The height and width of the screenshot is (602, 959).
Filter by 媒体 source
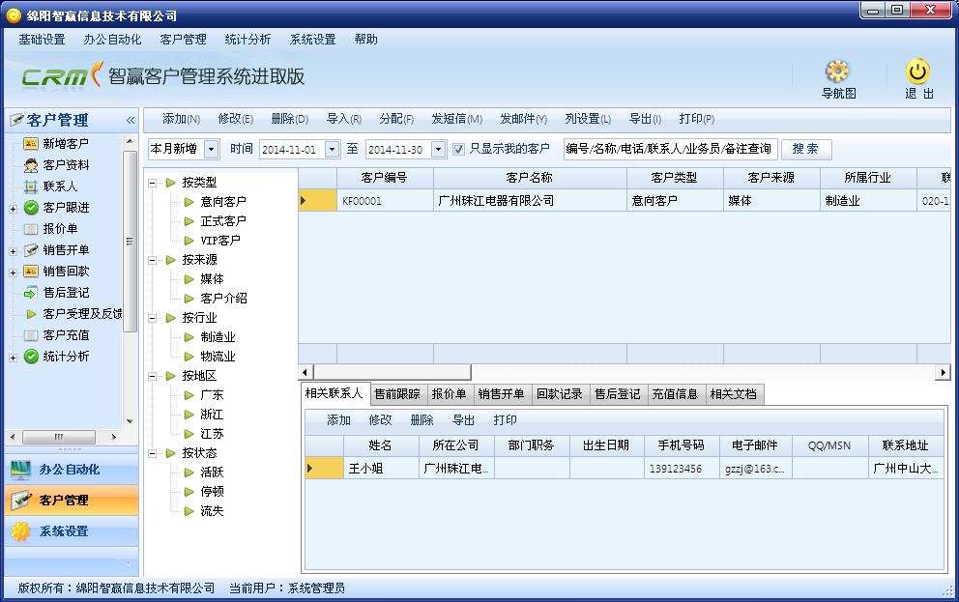click(212, 279)
